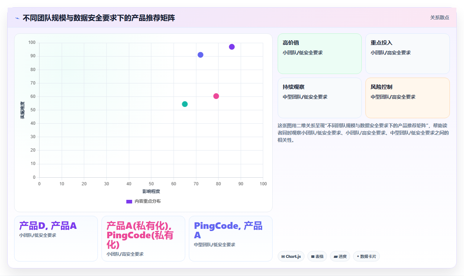The image size is (464, 276).
Task: Open the 风险控制 quadrant card
Action: (x=407, y=98)
